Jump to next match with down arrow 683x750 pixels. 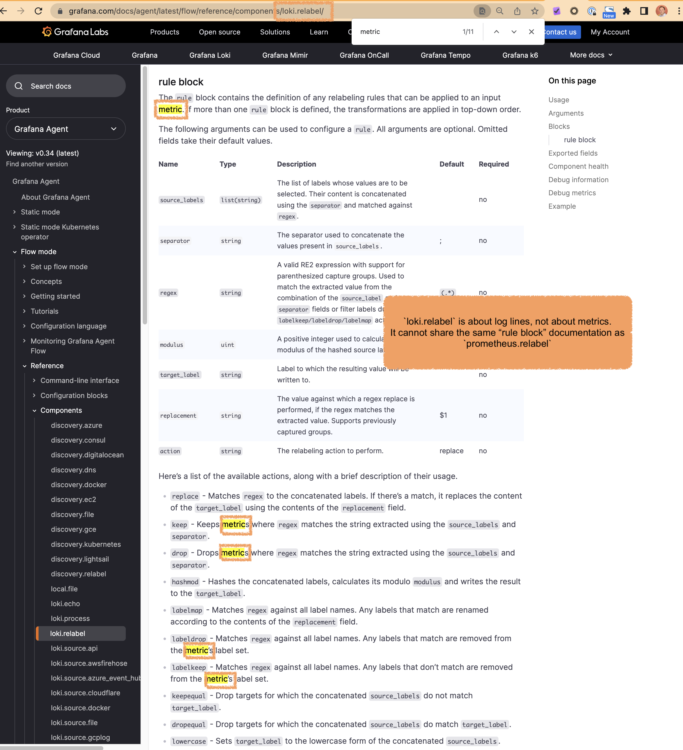514,32
